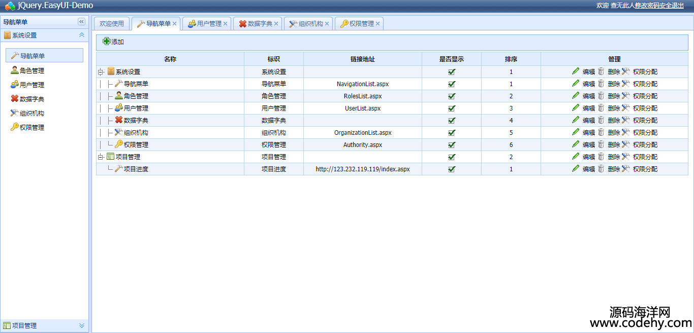The height and width of the screenshot is (333, 694).
Task: Open 权限管理 key item in sidebar
Action: (31, 127)
